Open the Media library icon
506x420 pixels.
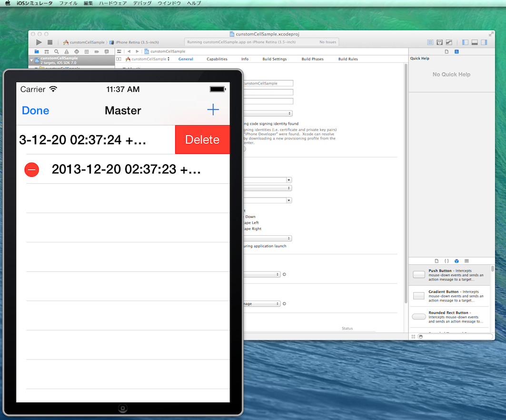(x=466, y=261)
